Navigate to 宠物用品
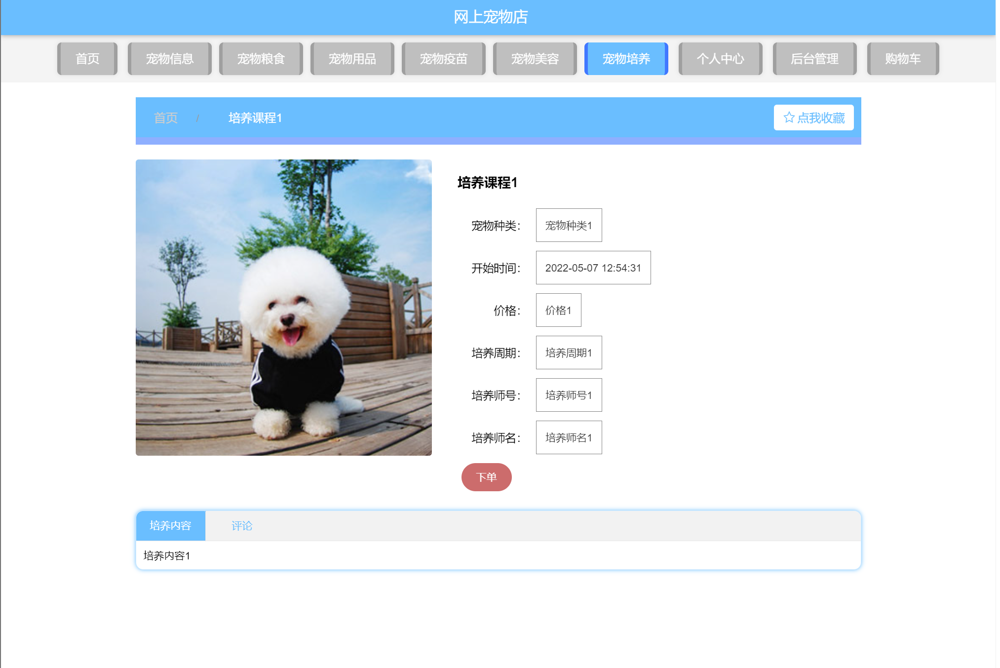 tap(352, 59)
